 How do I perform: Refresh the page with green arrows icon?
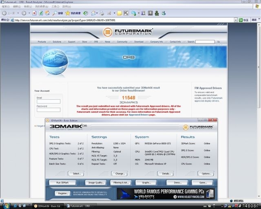[41, 13]
